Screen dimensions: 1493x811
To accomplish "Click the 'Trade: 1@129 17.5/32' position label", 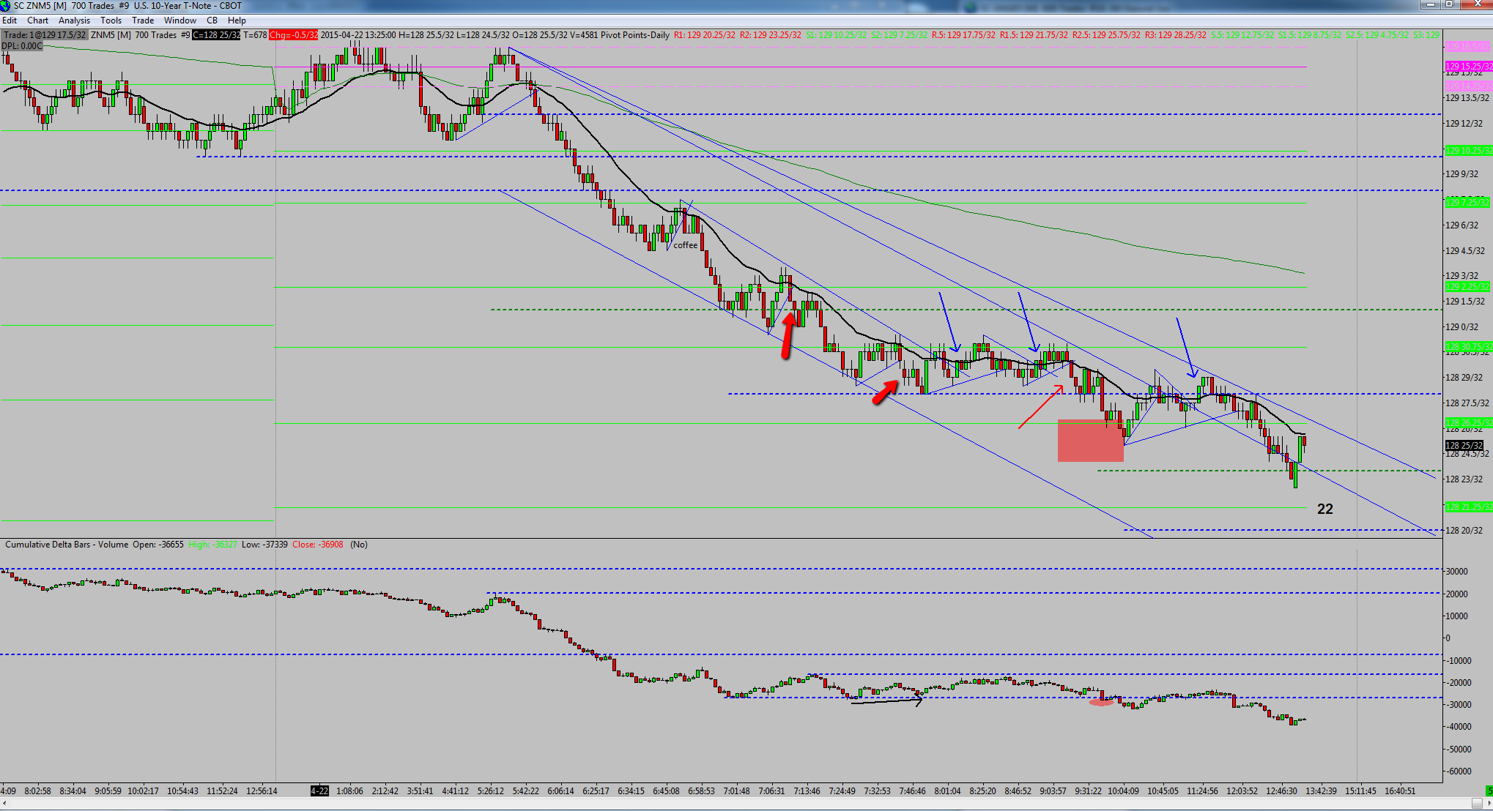I will pyautogui.click(x=45, y=35).
